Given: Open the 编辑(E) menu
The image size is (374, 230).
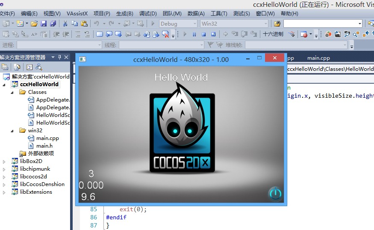Looking at the screenshot, I should (x=29, y=14).
